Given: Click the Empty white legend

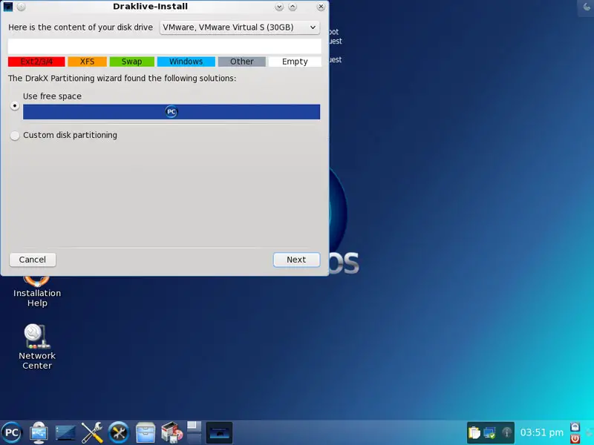Looking at the screenshot, I should pyautogui.click(x=295, y=62).
